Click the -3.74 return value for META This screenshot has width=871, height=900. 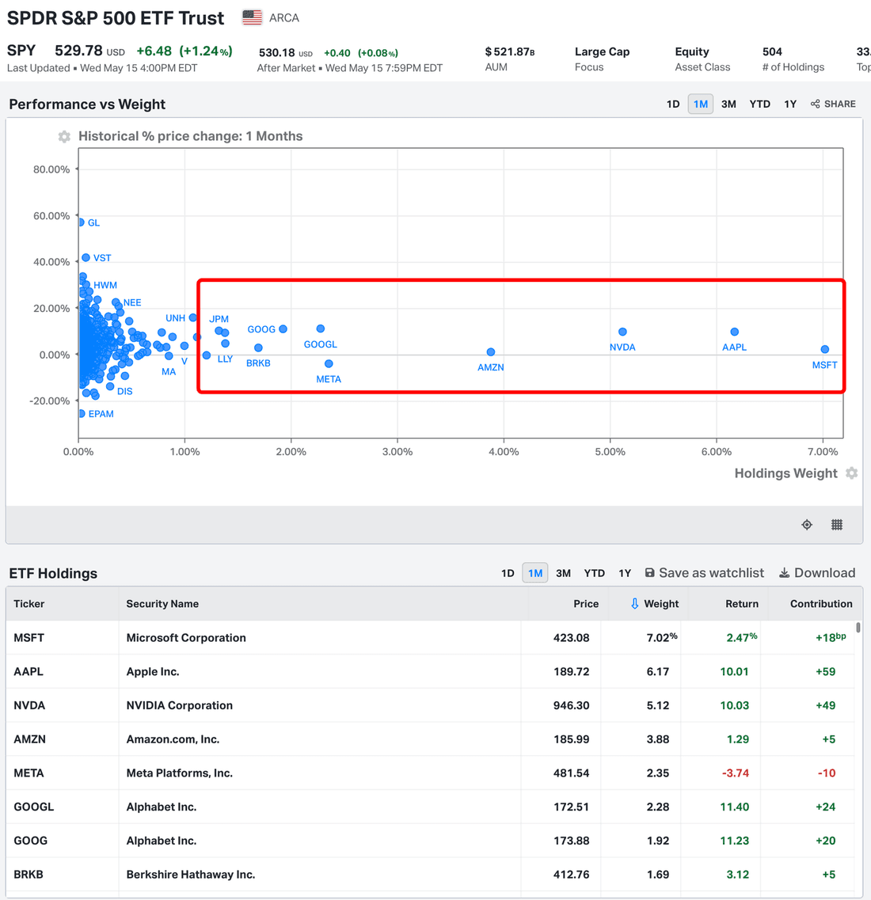point(736,773)
